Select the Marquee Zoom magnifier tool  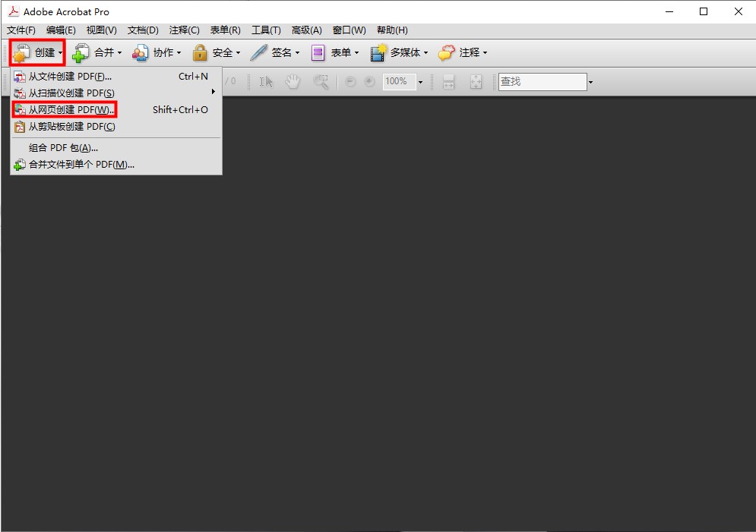321,82
